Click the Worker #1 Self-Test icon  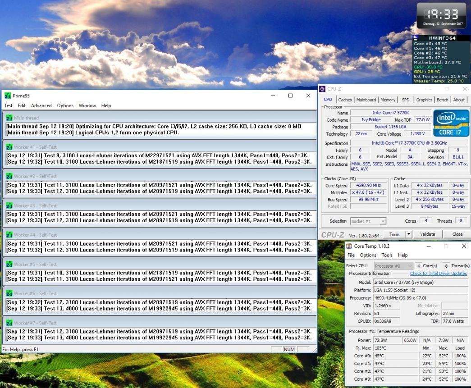pos(9,147)
